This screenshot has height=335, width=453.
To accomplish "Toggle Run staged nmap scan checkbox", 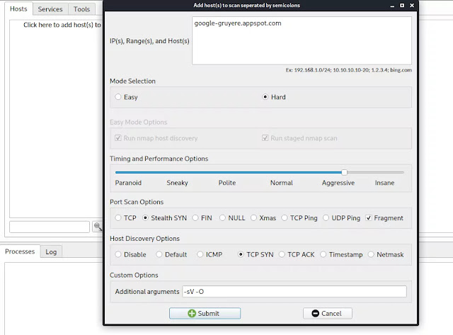I will pyautogui.click(x=265, y=138).
